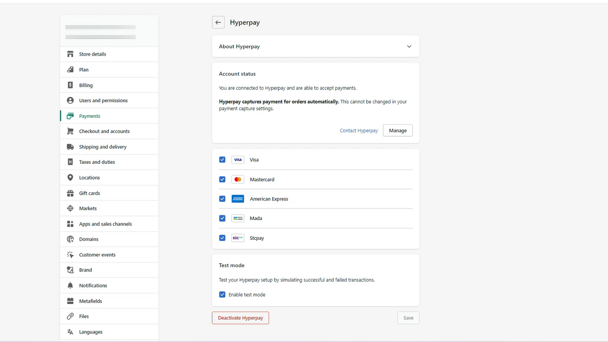608x342 pixels.
Task: Expand the About Hyperpay chevron
Action: click(409, 47)
